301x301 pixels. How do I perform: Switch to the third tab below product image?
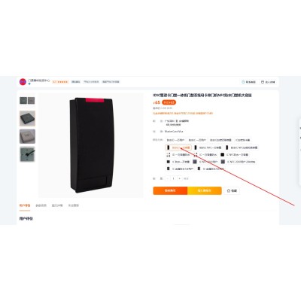[x=57, y=205]
